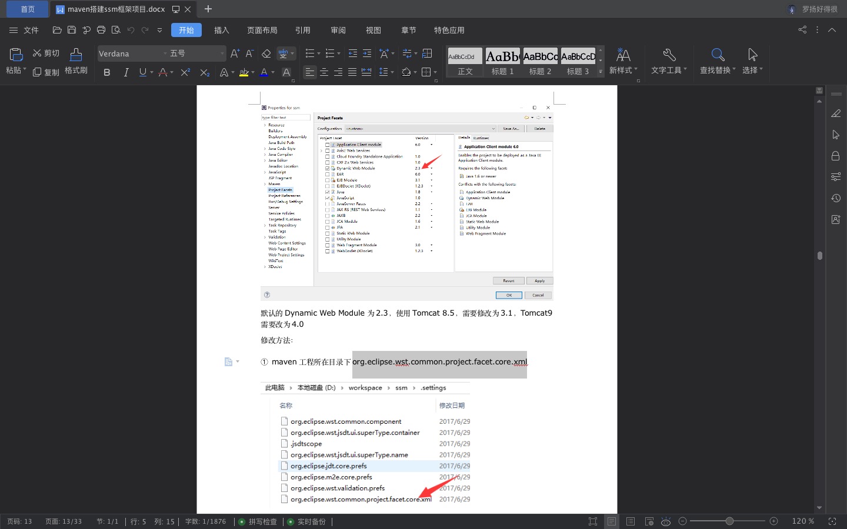Set left text alignment
847x529 pixels.
click(x=310, y=72)
